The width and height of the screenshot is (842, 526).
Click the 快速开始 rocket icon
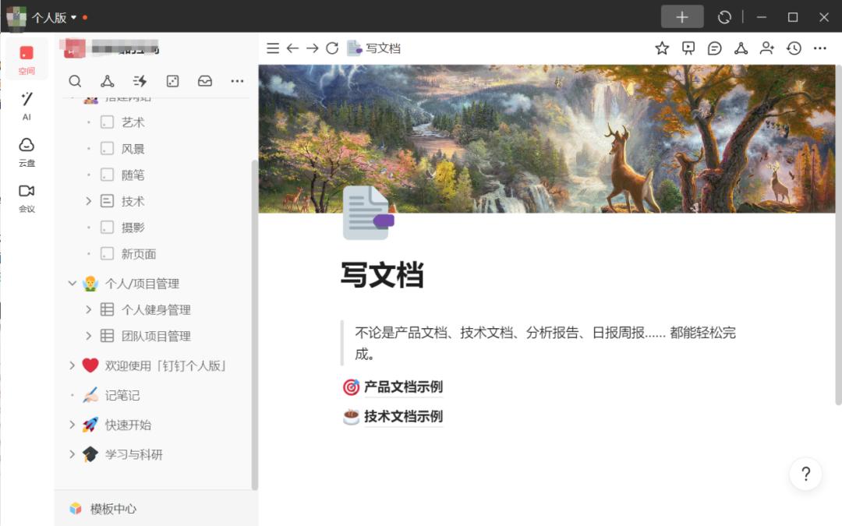point(90,425)
